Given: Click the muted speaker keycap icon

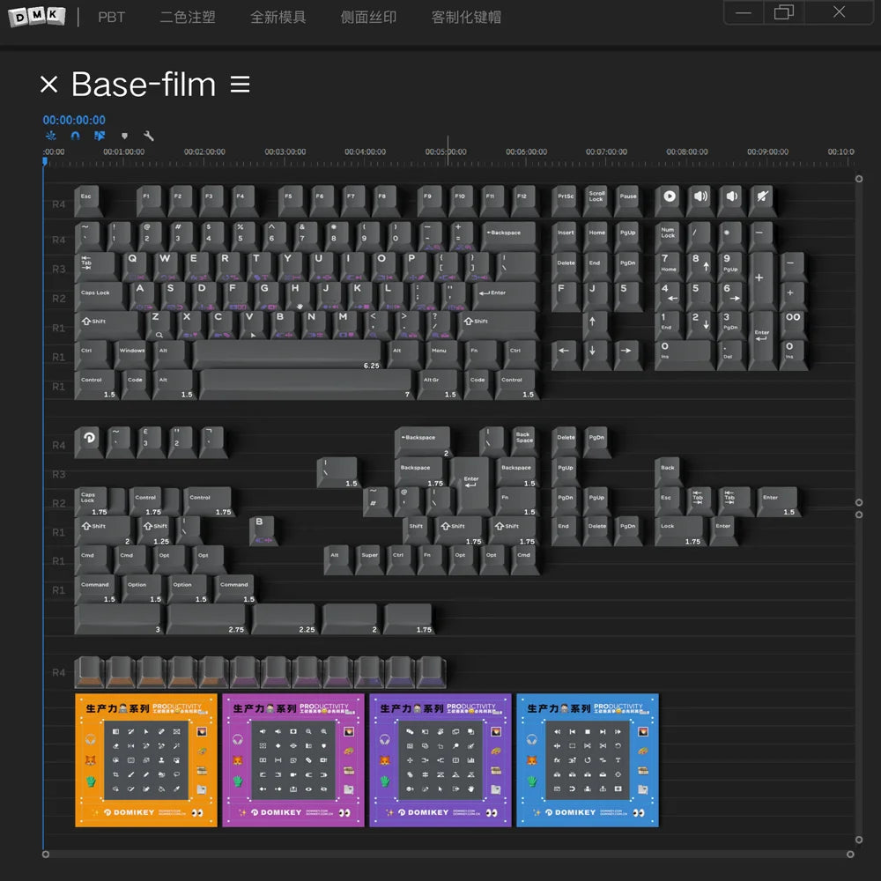Looking at the screenshot, I should tap(761, 197).
